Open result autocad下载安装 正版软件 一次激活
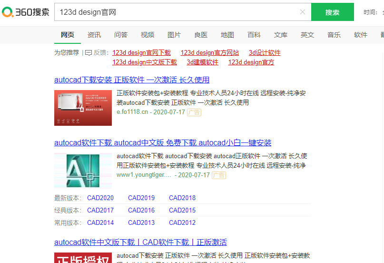384x263 pixels. (x=132, y=80)
